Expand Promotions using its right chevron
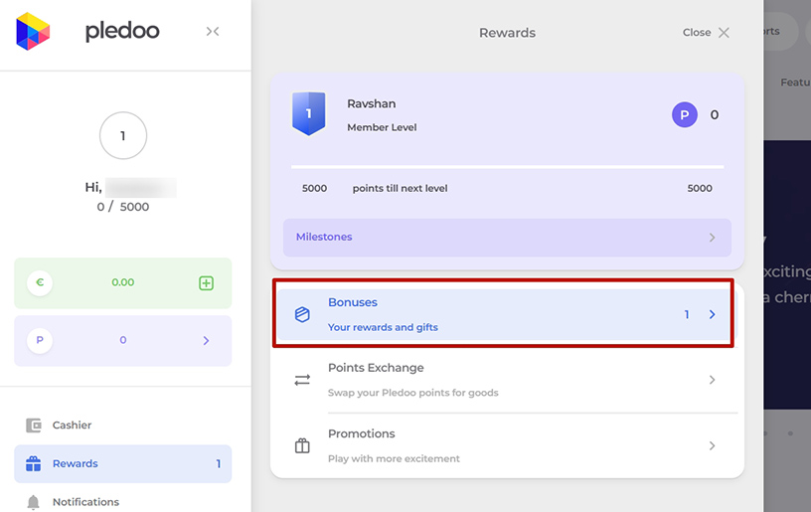This screenshot has width=811, height=512. pos(712,445)
